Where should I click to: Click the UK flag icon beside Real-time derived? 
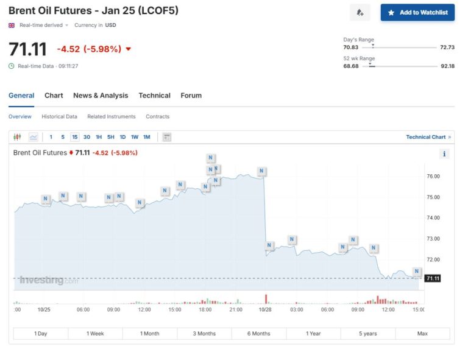12,25
